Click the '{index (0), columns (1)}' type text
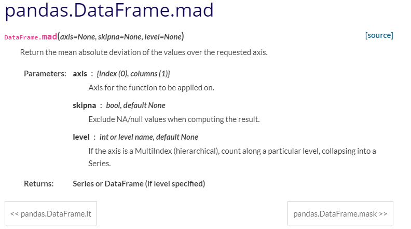411x229 pixels. (x=133, y=73)
